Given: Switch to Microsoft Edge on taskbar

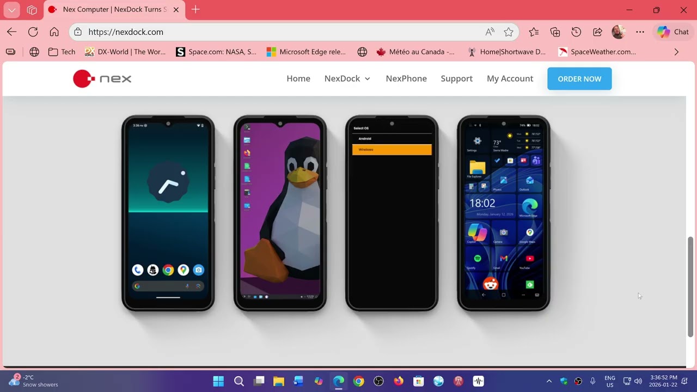Looking at the screenshot, I should point(339,381).
